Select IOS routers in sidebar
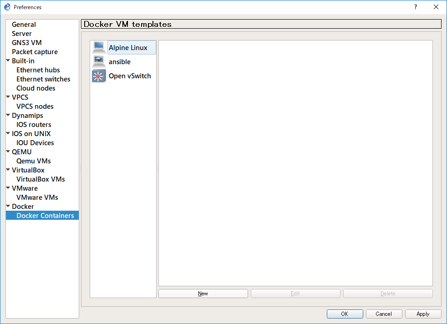 pos(34,125)
